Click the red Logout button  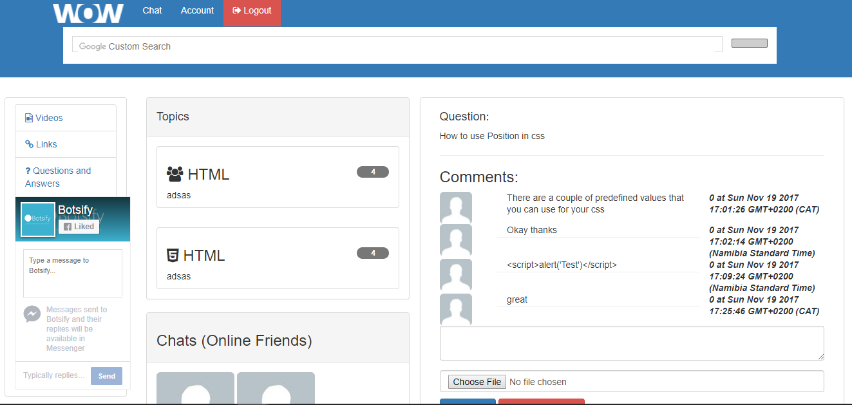pos(252,13)
